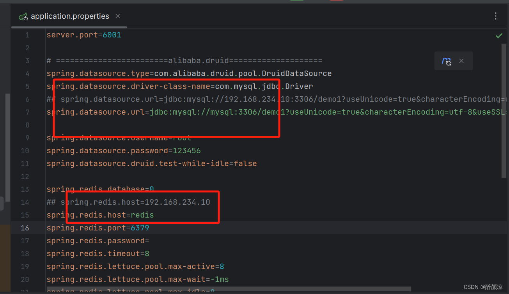Screen dimensions: 509x294
Task: Click the Maven reload changes icon
Action: pyautogui.click(x=446, y=61)
